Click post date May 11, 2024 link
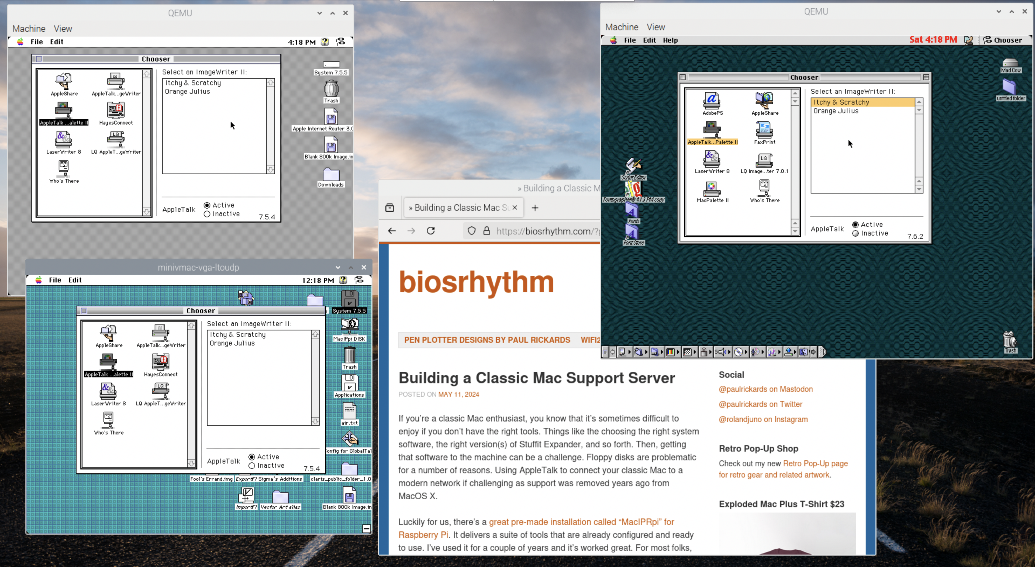This screenshot has height=567, width=1035. pos(458,394)
